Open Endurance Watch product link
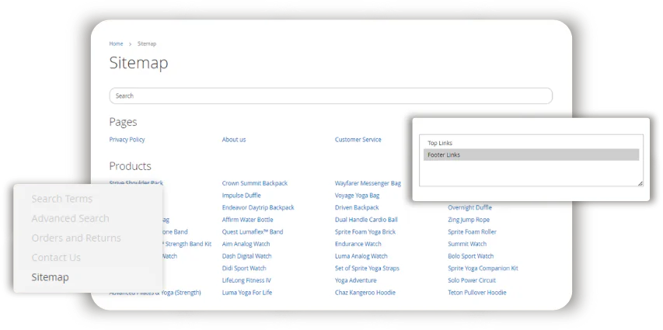 point(358,245)
